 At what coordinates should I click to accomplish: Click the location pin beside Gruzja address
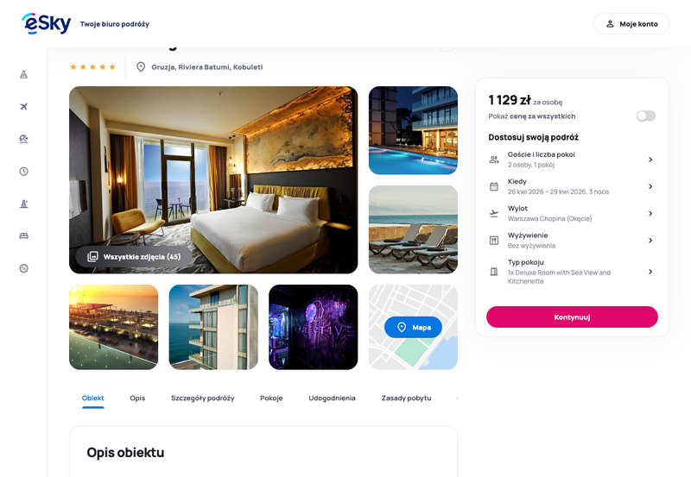tap(141, 67)
